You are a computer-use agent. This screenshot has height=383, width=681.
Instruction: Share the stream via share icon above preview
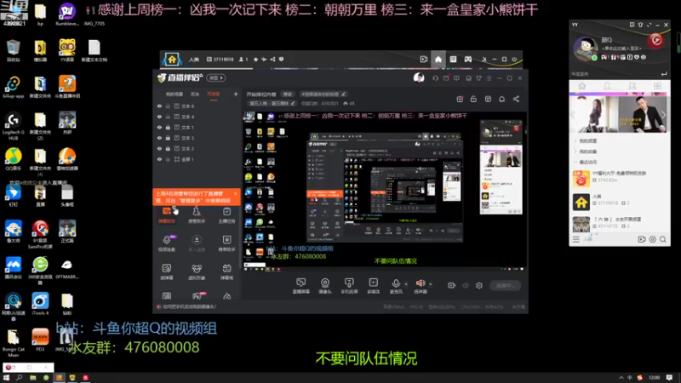click(516, 99)
